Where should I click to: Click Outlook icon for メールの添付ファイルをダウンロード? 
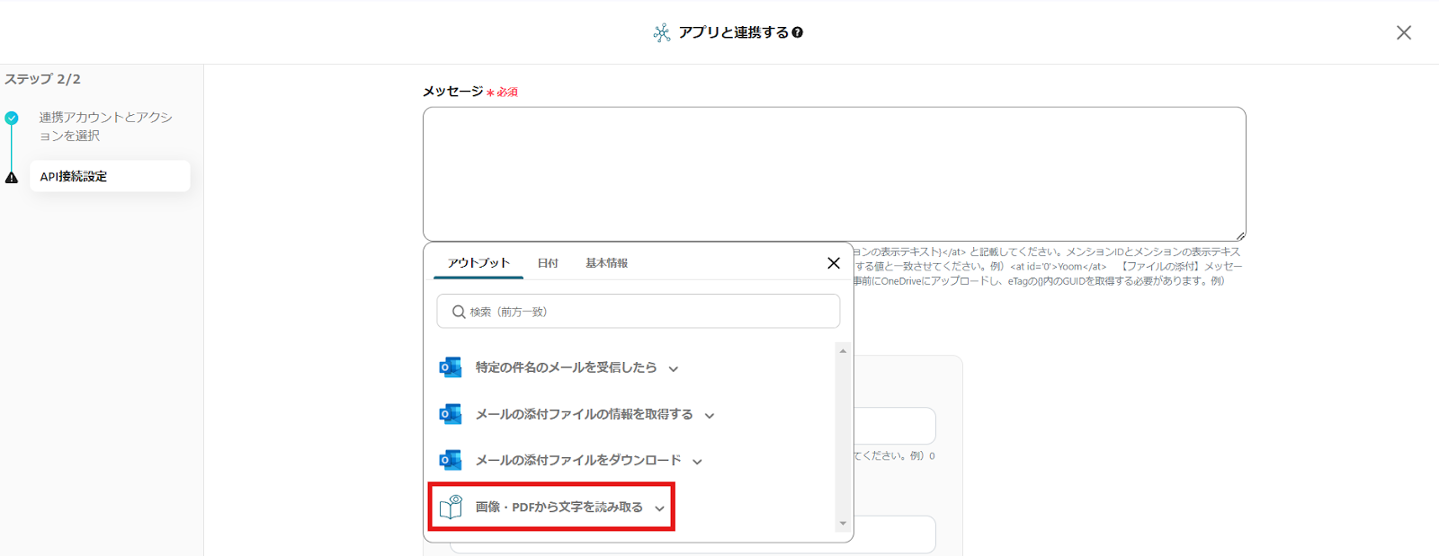tap(450, 460)
